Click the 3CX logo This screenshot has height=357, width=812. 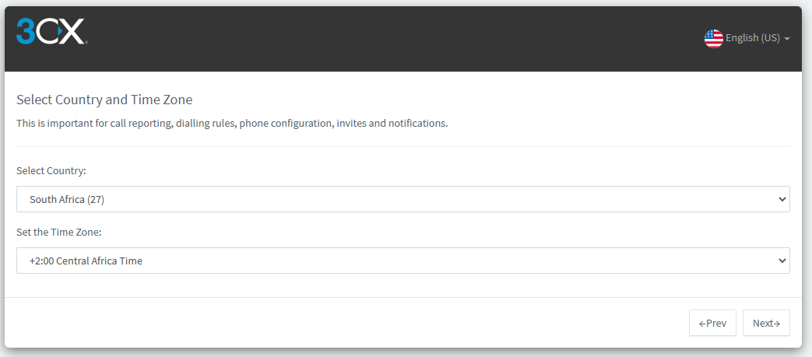51,32
